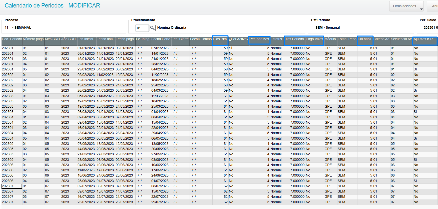Click Fch Inicial cell 23/07/2023
438x209 pixels.
click(x=86, y=202)
